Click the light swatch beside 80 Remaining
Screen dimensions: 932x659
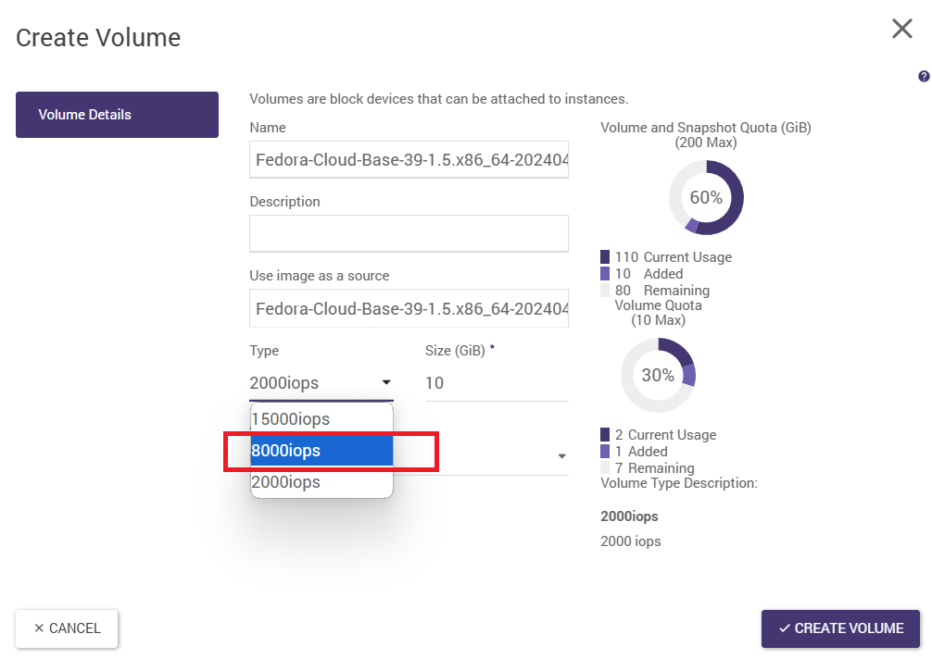605,291
